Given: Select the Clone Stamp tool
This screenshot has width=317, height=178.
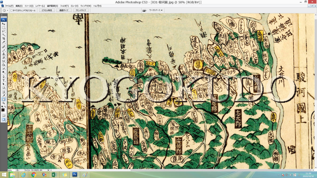Looking at the screenshot, I should coord(4,54).
